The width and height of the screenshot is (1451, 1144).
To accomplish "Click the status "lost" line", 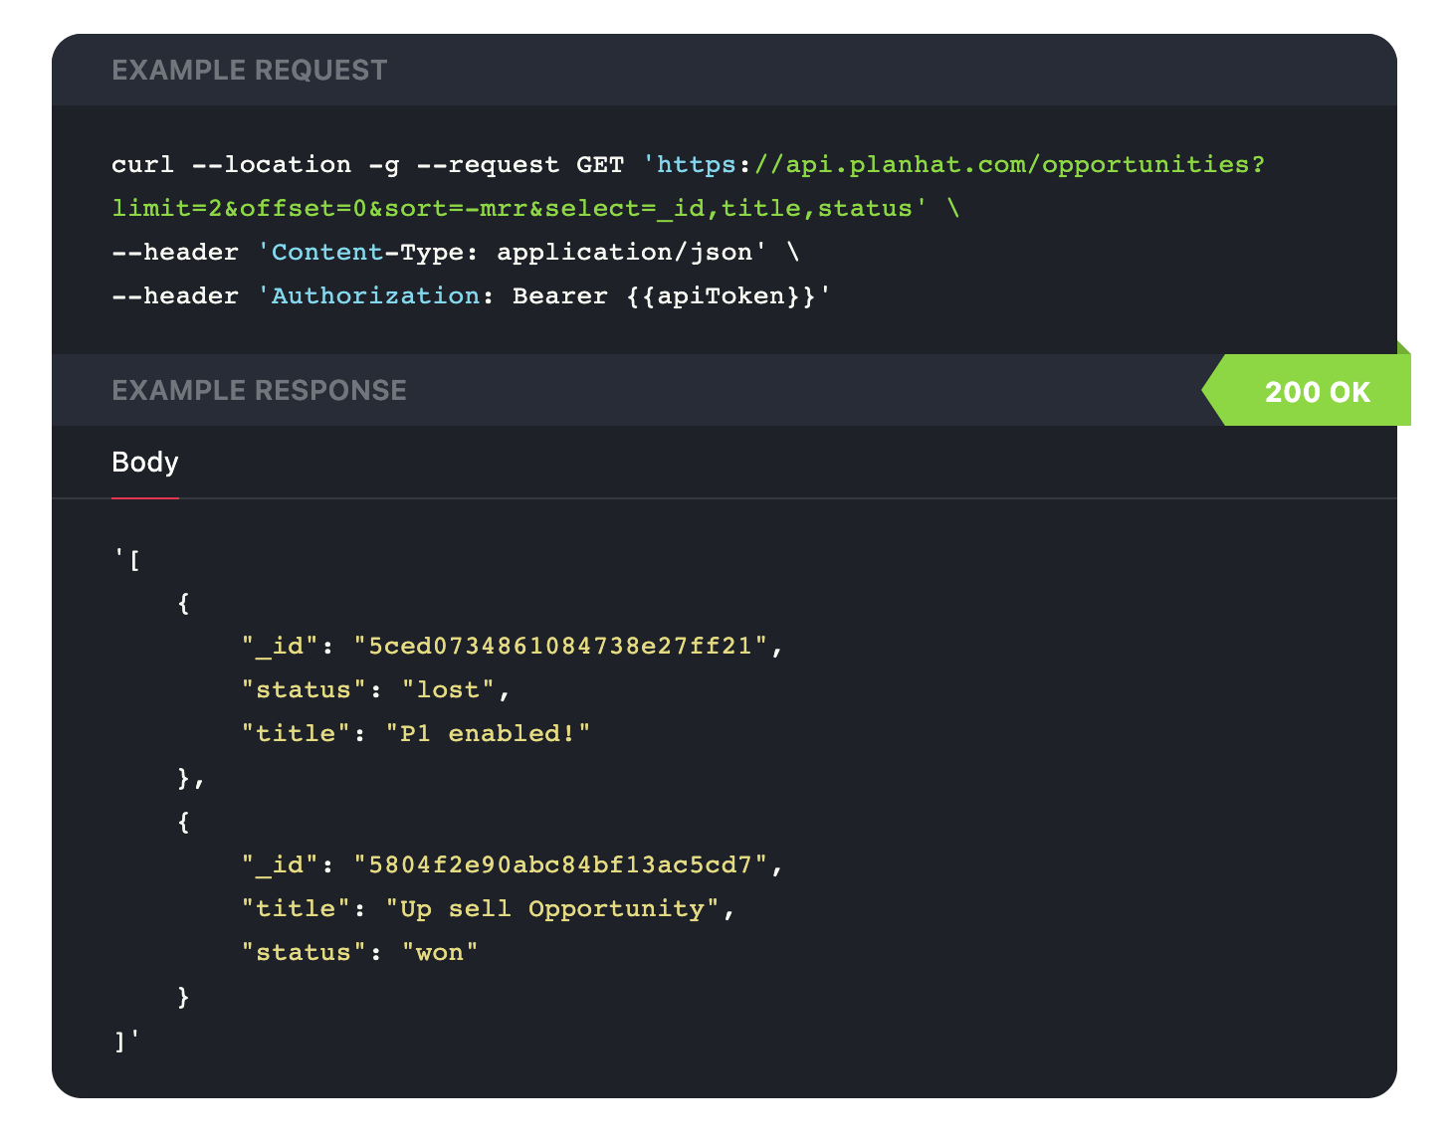I will coord(376,690).
